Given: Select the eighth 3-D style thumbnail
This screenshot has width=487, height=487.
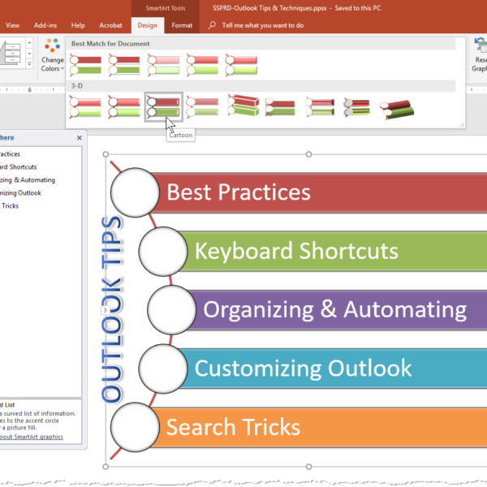Looking at the screenshot, I should tap(357, 107).
